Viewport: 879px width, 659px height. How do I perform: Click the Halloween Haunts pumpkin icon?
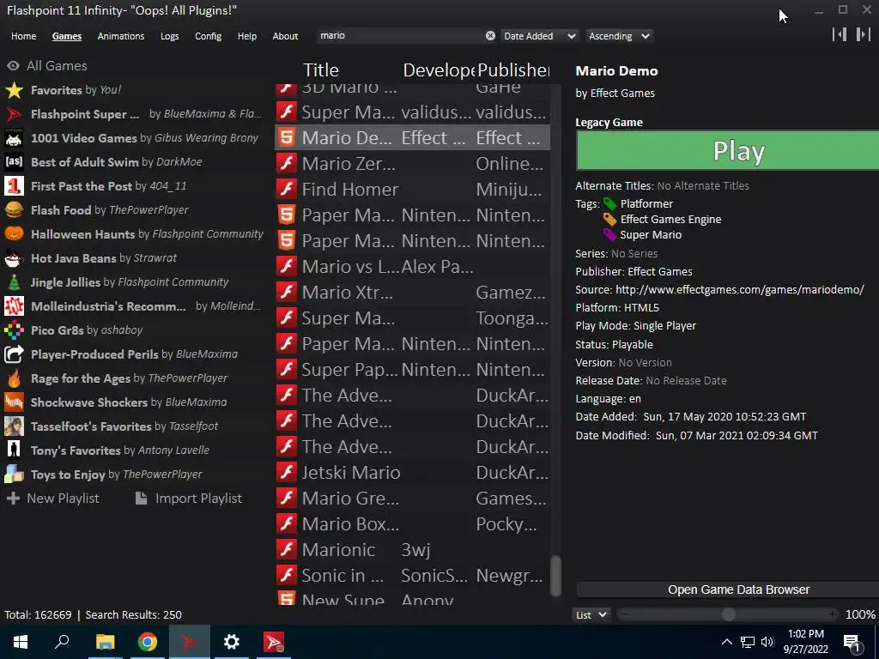[x=14, y=234]
